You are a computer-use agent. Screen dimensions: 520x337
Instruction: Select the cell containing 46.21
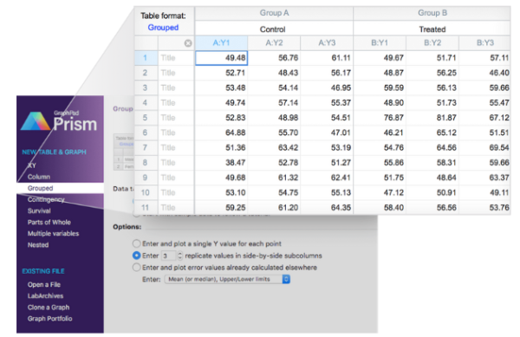point(380,133)
